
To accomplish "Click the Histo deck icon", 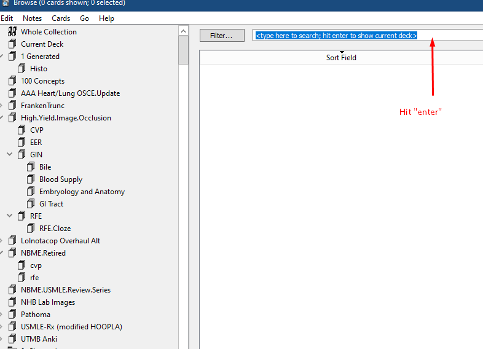I will [x=22, y=68].
